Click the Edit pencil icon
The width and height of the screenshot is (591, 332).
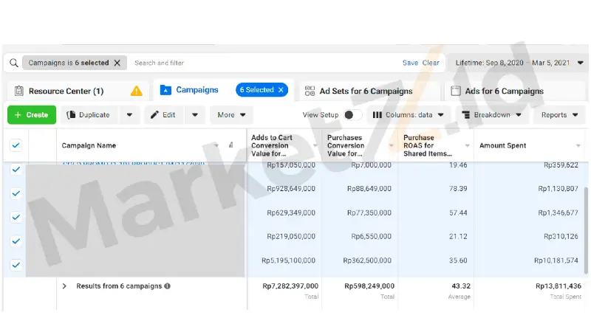pyautogui.click(x=155, y=115)
